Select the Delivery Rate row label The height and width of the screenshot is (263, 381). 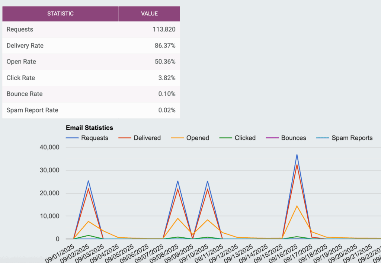coord(25,46)
